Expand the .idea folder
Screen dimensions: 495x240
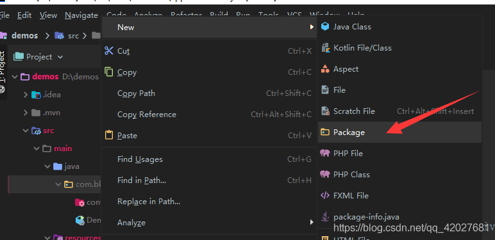tap(26, 95)
